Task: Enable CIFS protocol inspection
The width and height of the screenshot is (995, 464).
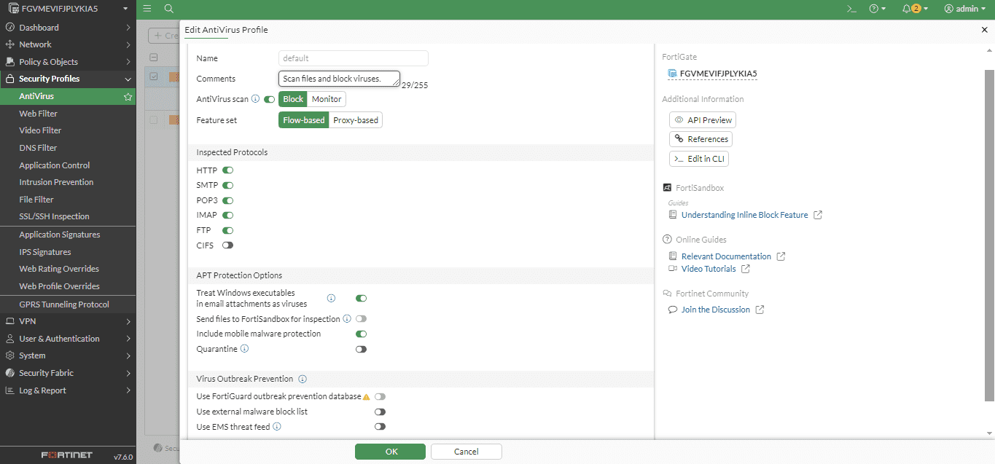Action: (227, 245)
